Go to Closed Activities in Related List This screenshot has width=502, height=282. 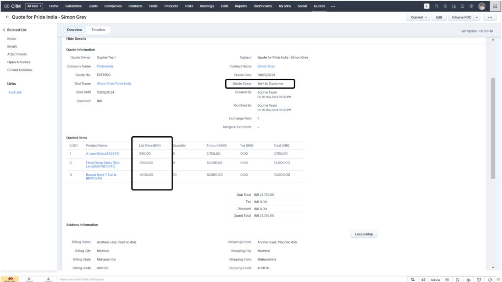20,70
